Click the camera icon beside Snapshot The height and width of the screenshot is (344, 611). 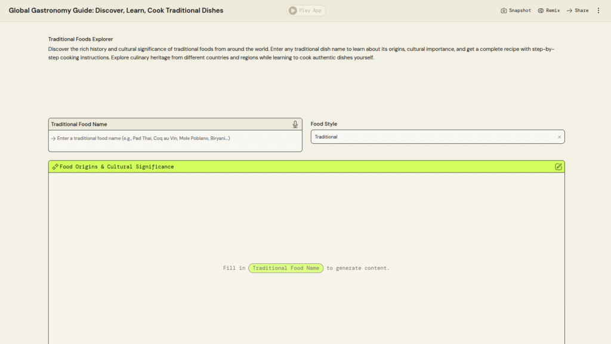[504, 11]
